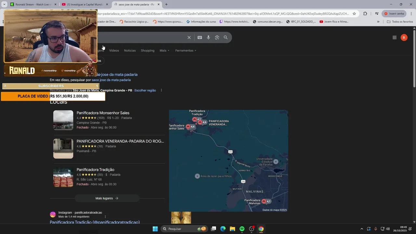Open Jovem Rico e Mimado bookmark

pyautogui.click(x=334, y=22)
